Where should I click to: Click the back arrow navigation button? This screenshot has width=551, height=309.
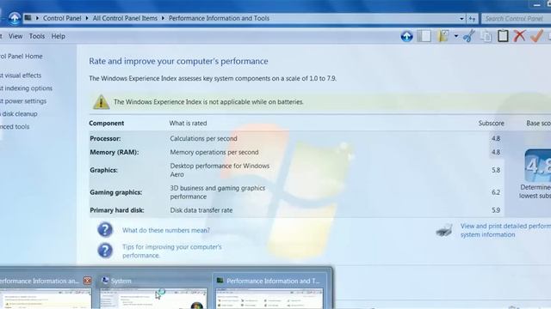tap(15, 18)
